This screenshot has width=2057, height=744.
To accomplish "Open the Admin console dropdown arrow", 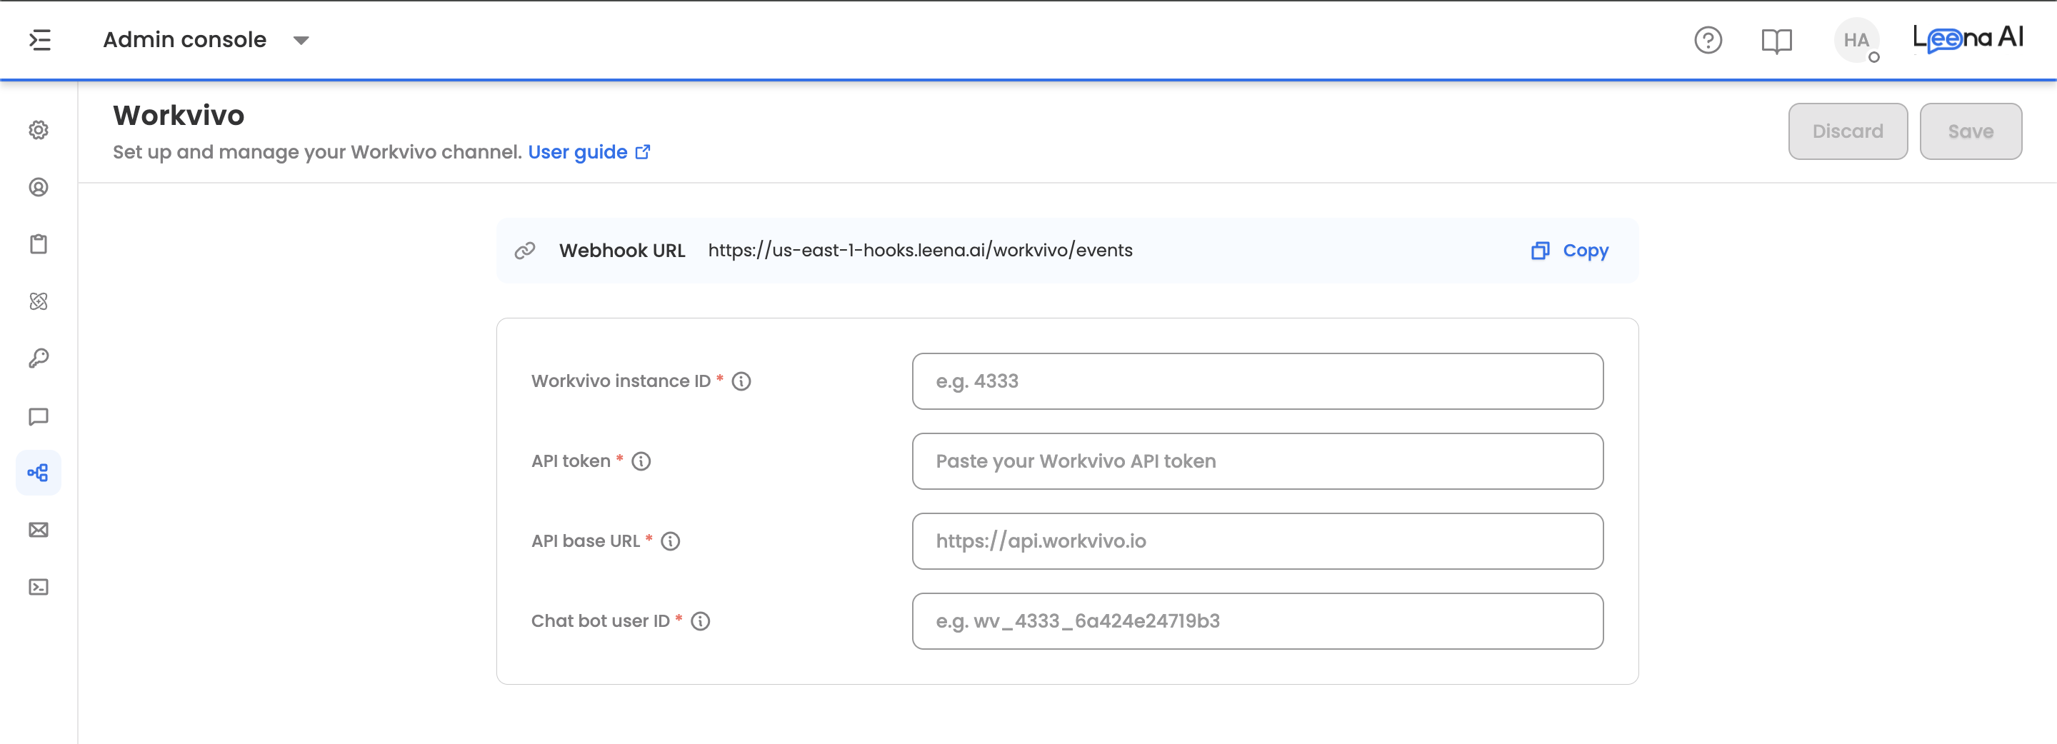I will coord(300,40).
